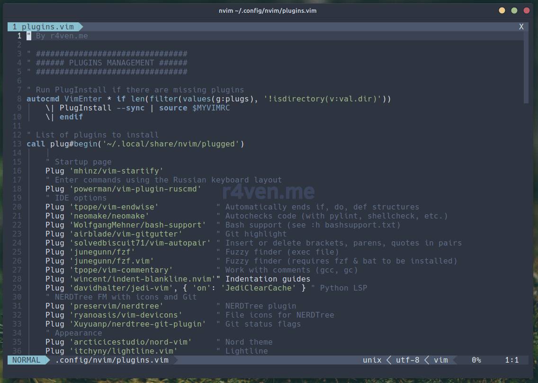Click the file path in status line

click(x=112, y=360)
